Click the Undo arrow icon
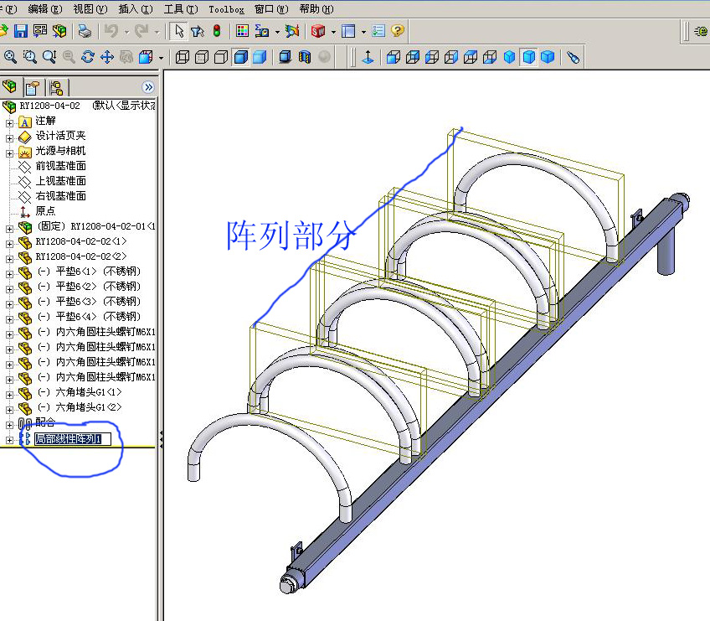Viewport: 710px width, 621px height. [x=111, y=31]
